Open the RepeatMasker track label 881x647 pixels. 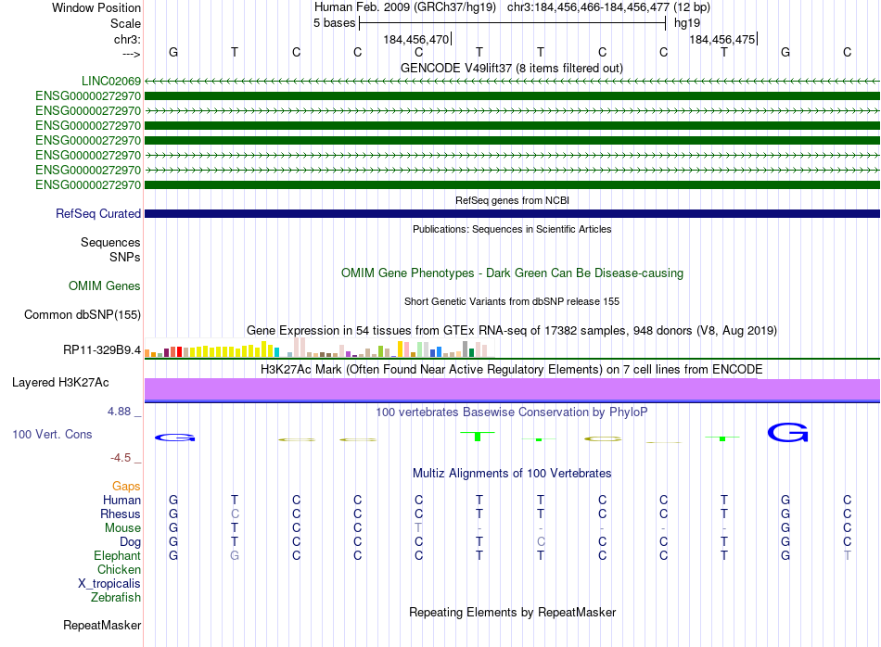102,625
